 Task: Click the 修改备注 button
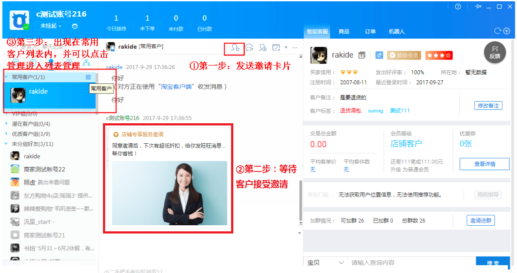(x=488, y=106)
